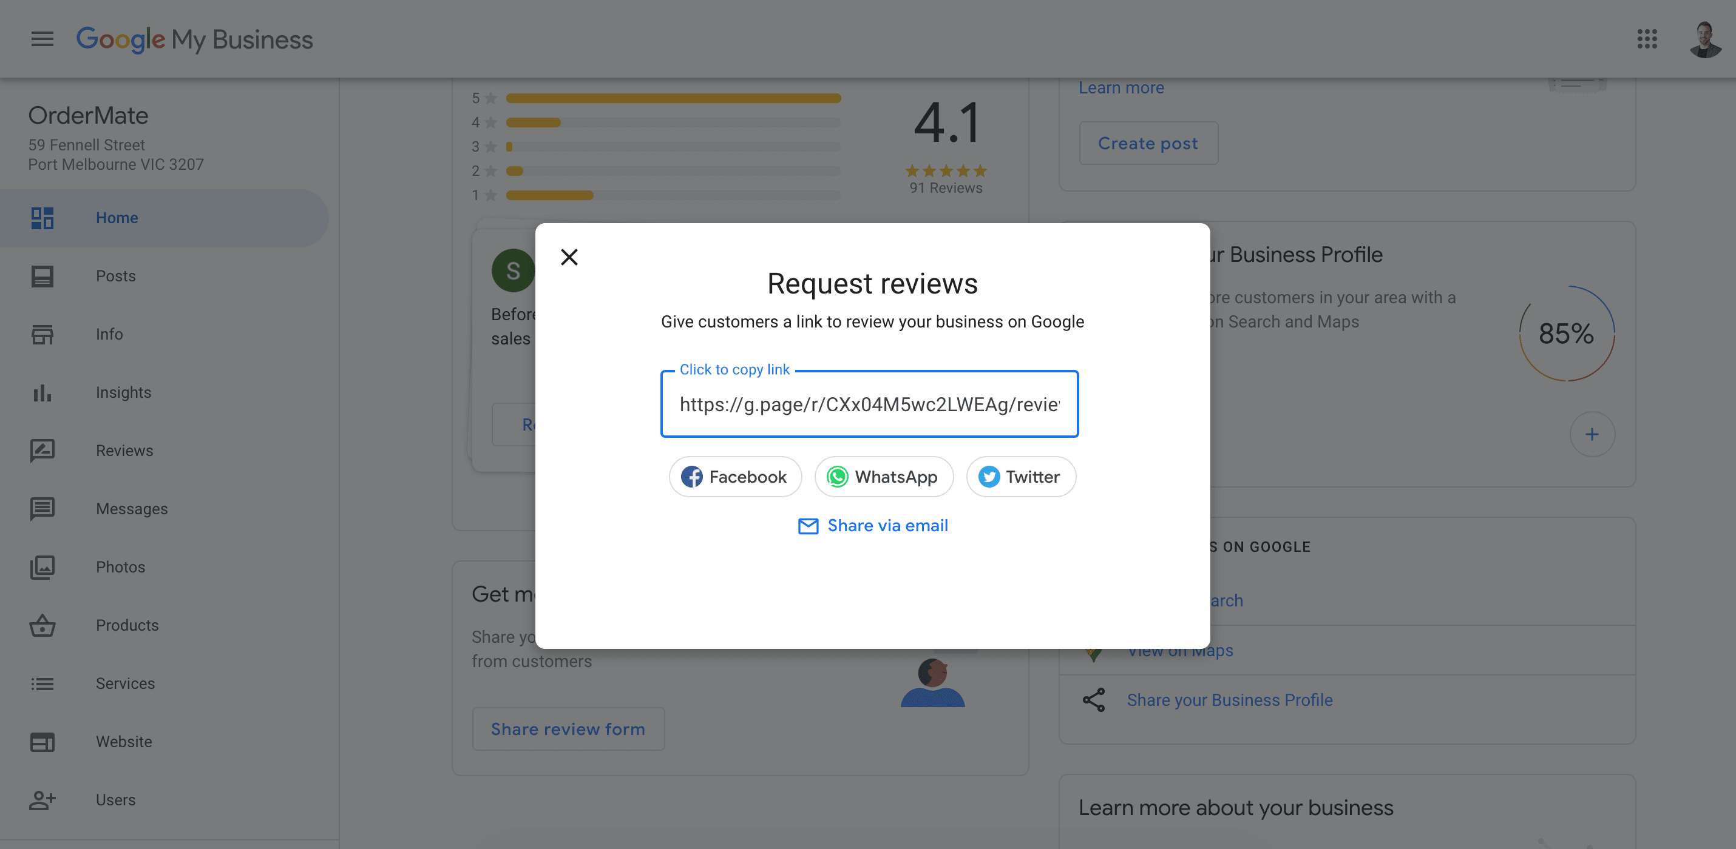
Task: Click Share your Business Profile link
Action: pos(1229,700)
